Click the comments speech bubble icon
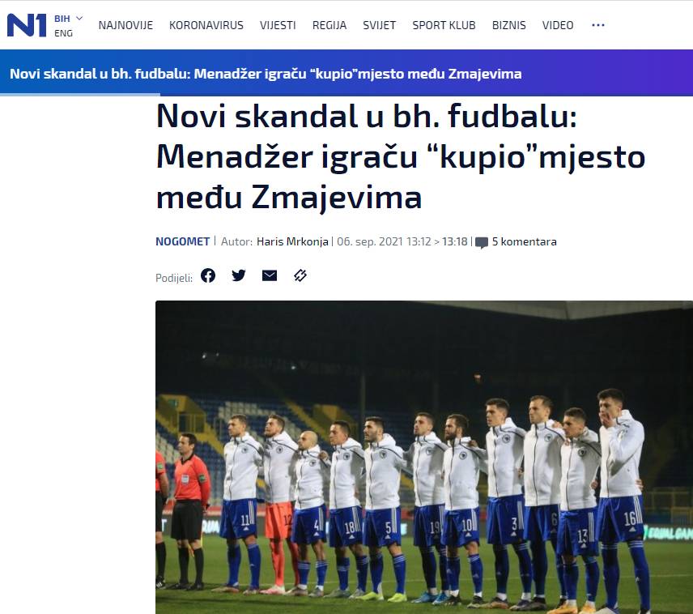The width and height of the screenshot is (693, 614). (482, 242)
